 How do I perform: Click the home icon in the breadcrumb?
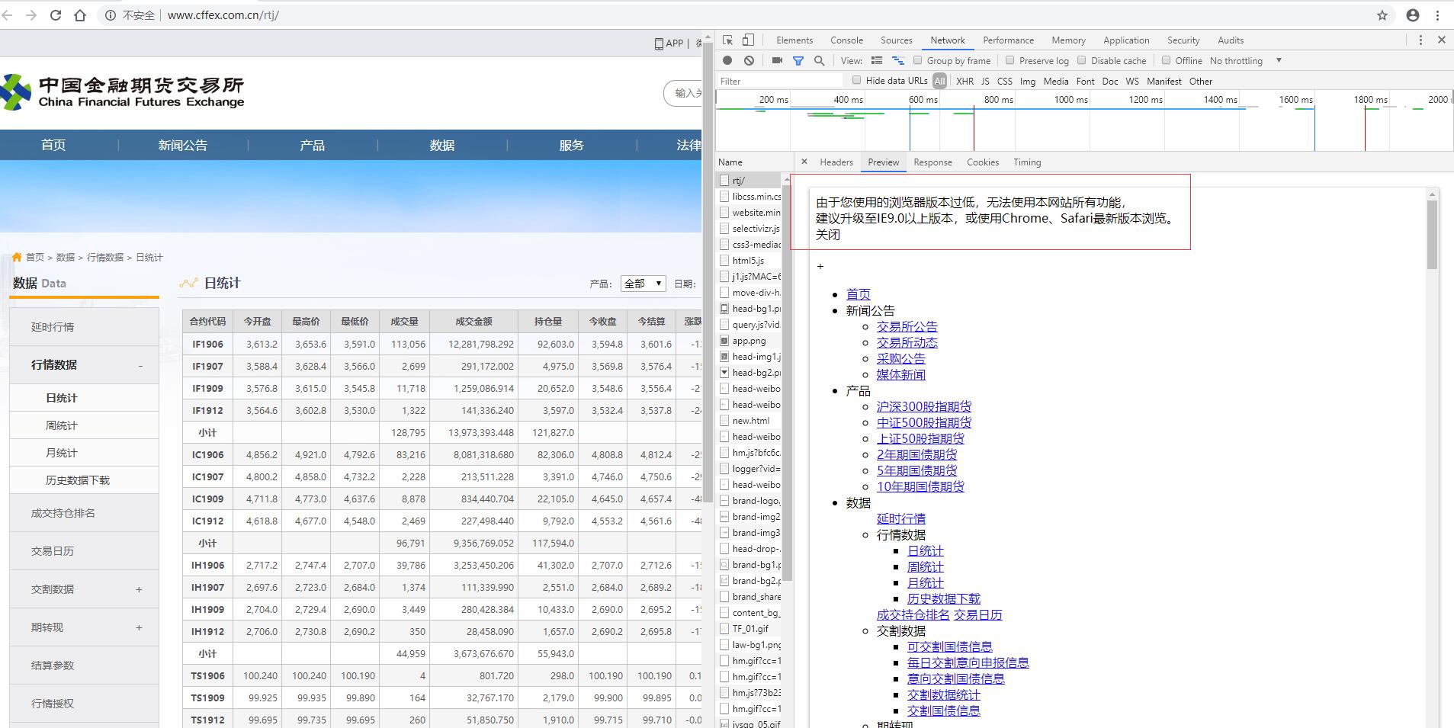[17, 257]
